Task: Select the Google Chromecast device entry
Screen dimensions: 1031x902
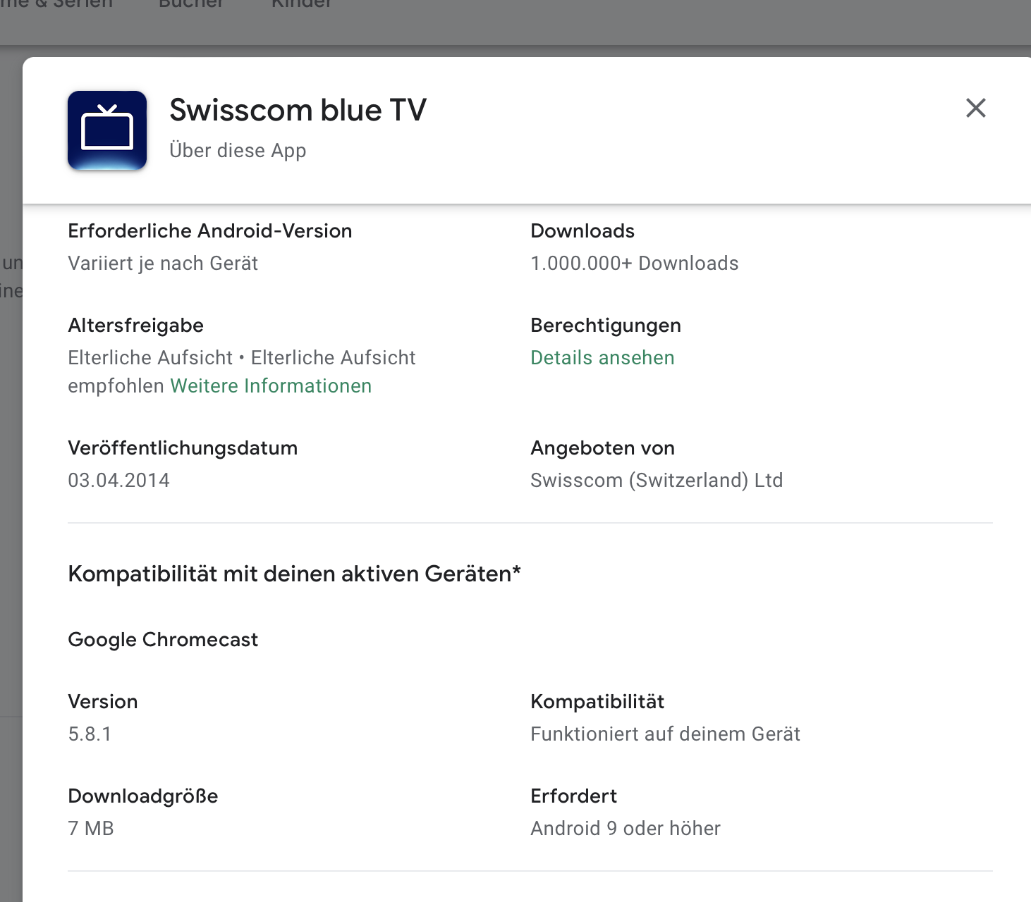Action: coord(163,640)
